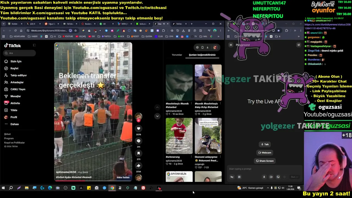The width and height of the screenshot is (352, 198).
Task: Open Windows Start menu
Action: point(3,188)
